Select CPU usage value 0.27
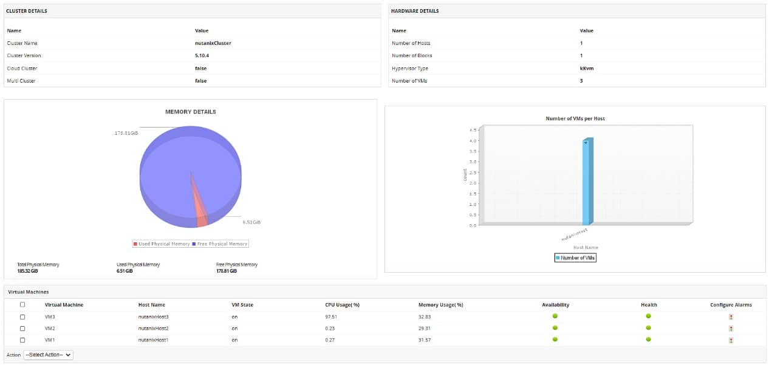This screenshot has width=772, height=365. pos(330,340)
